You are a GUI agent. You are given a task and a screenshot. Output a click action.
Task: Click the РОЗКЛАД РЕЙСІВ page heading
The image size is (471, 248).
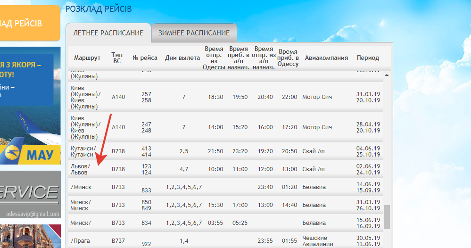(x=99, y=9)
